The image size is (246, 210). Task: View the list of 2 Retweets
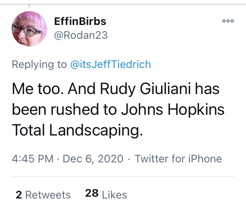coord(43,195)
